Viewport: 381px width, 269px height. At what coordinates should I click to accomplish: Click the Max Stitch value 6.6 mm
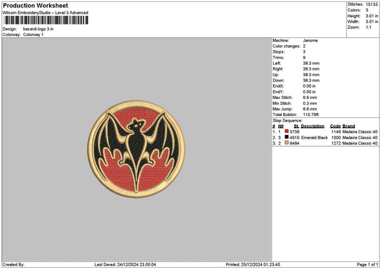[x=310, y=98]
